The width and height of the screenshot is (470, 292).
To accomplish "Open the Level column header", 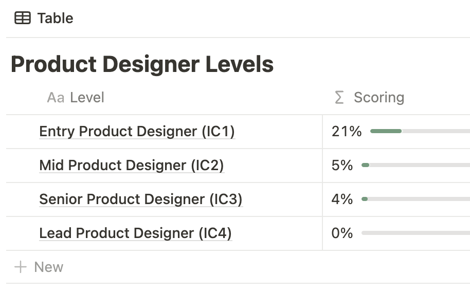I will click(x=87, y=98).
